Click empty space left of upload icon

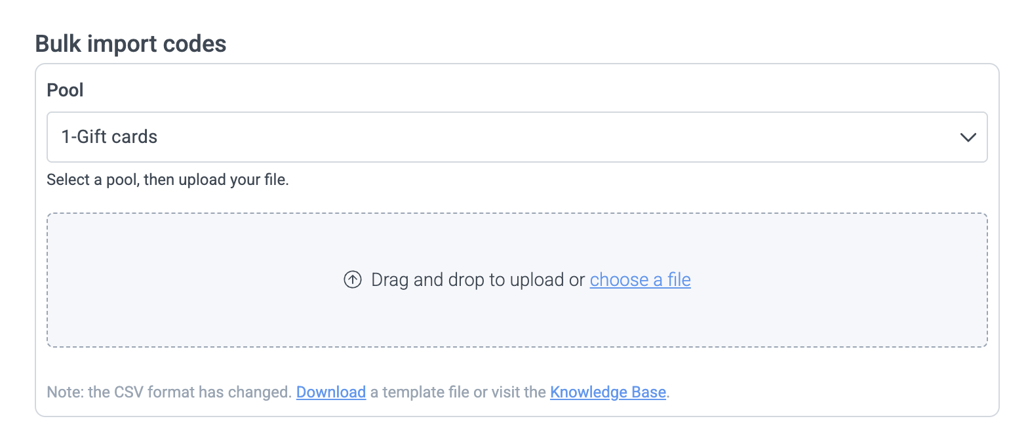[x=197, y=280]
